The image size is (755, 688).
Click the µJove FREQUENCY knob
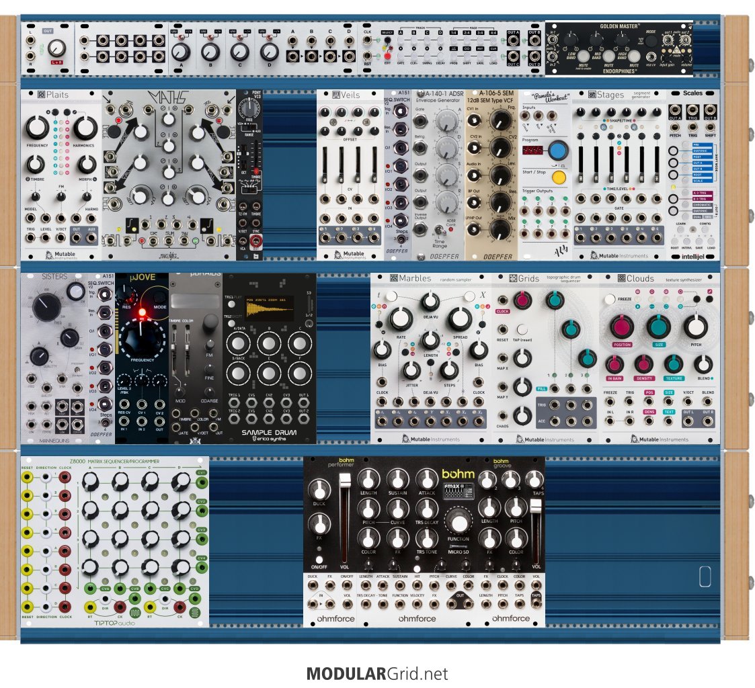141,338
